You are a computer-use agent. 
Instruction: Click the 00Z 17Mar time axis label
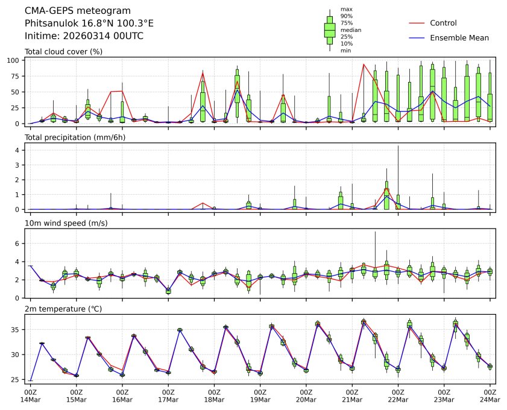168,395
